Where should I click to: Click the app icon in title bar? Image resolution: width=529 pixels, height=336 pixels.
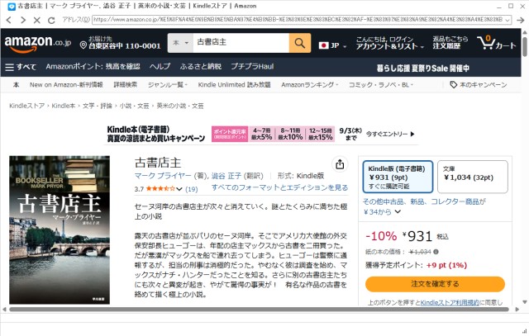click(12, 7)
